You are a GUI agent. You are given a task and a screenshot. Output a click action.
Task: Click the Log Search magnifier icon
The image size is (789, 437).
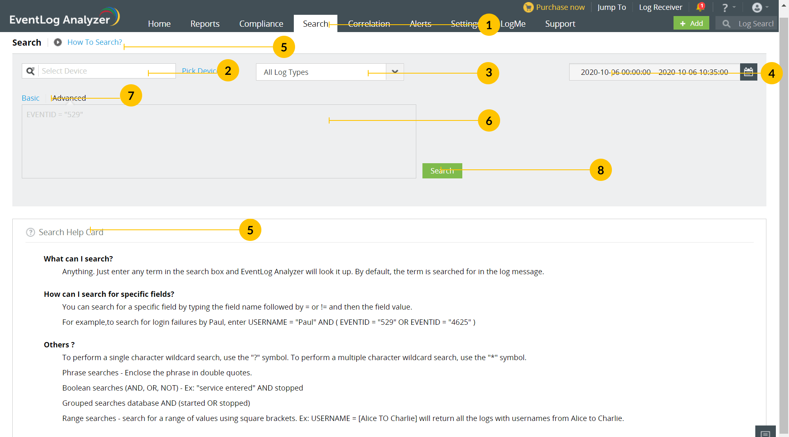pyautogui.click(x=726, y=24)
